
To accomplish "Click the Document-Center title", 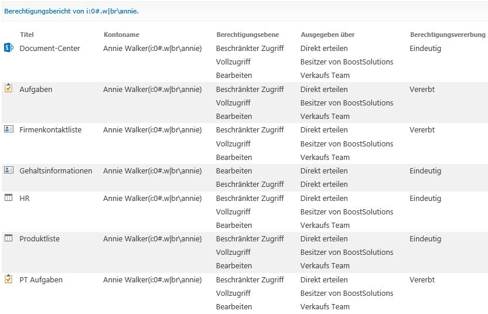I will [50, 48].
